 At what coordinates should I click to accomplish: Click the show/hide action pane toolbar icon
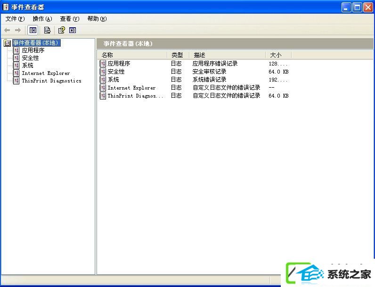(x=73, y=30)
